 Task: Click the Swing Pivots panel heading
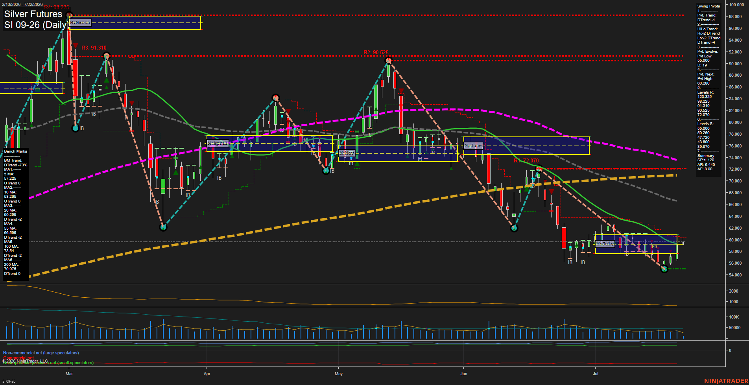click(708, 6)
